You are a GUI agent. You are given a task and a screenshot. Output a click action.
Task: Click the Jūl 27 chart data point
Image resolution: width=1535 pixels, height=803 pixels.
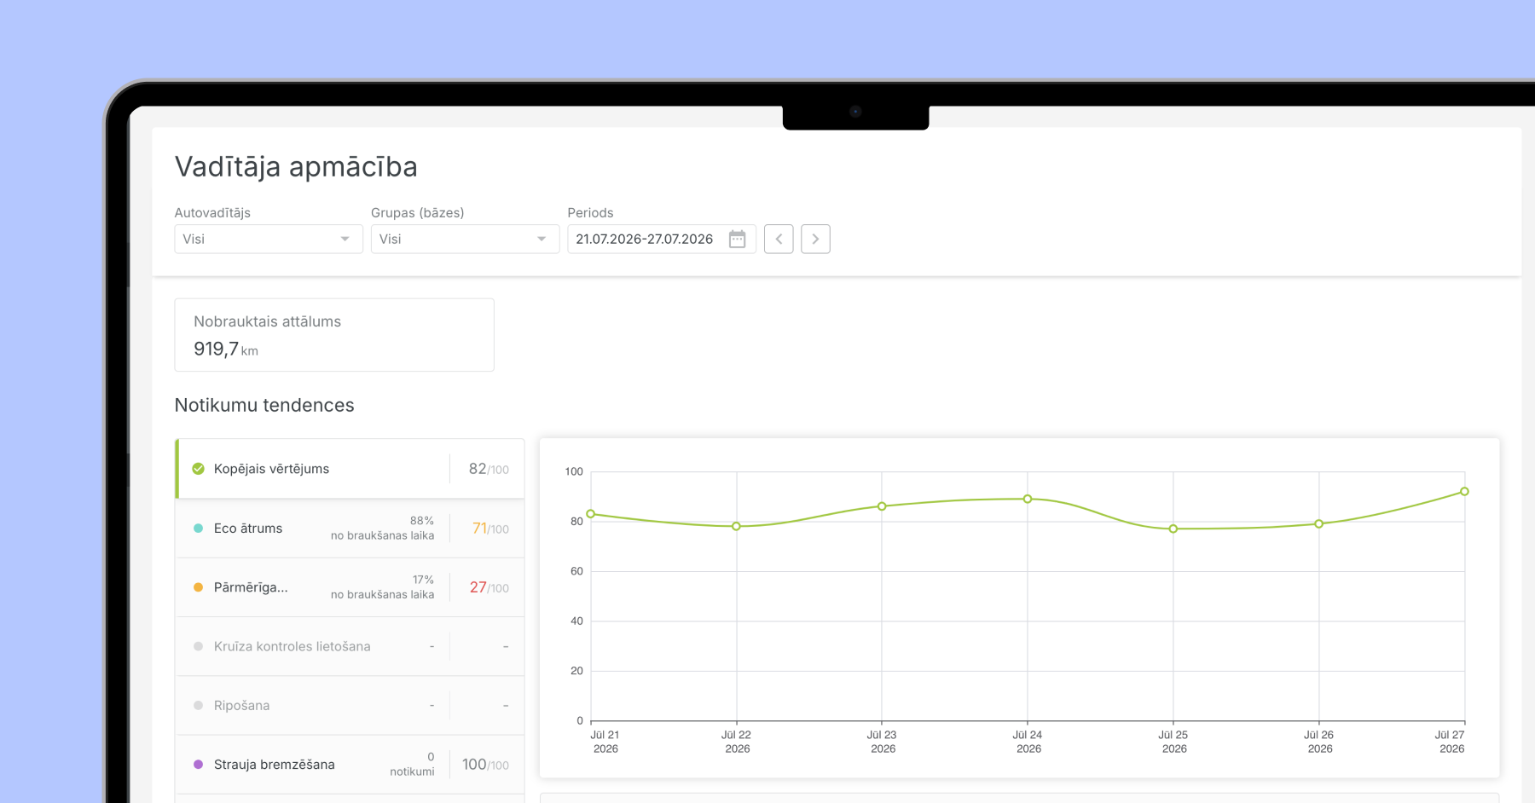(x=1464, y=491)
